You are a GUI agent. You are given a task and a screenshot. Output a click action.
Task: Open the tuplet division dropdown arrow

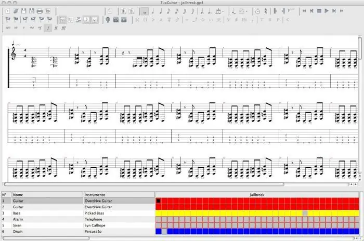pyautogui.click(x=223, y=11)
